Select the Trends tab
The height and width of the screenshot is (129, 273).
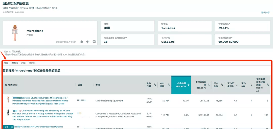[x=32, y=63]
